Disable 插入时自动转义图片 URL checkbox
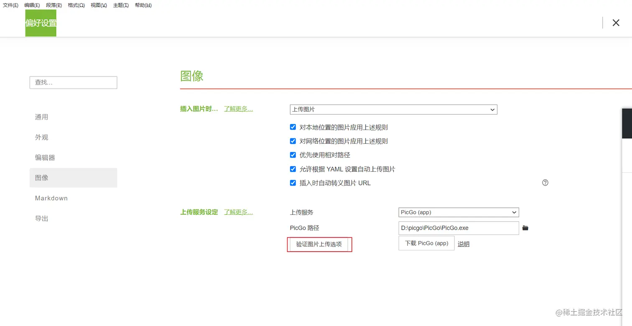This screenshot has height=326, width=632. point(293,183)
